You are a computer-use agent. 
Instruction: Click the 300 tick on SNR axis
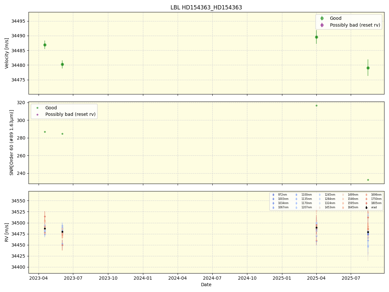[22, 120]
